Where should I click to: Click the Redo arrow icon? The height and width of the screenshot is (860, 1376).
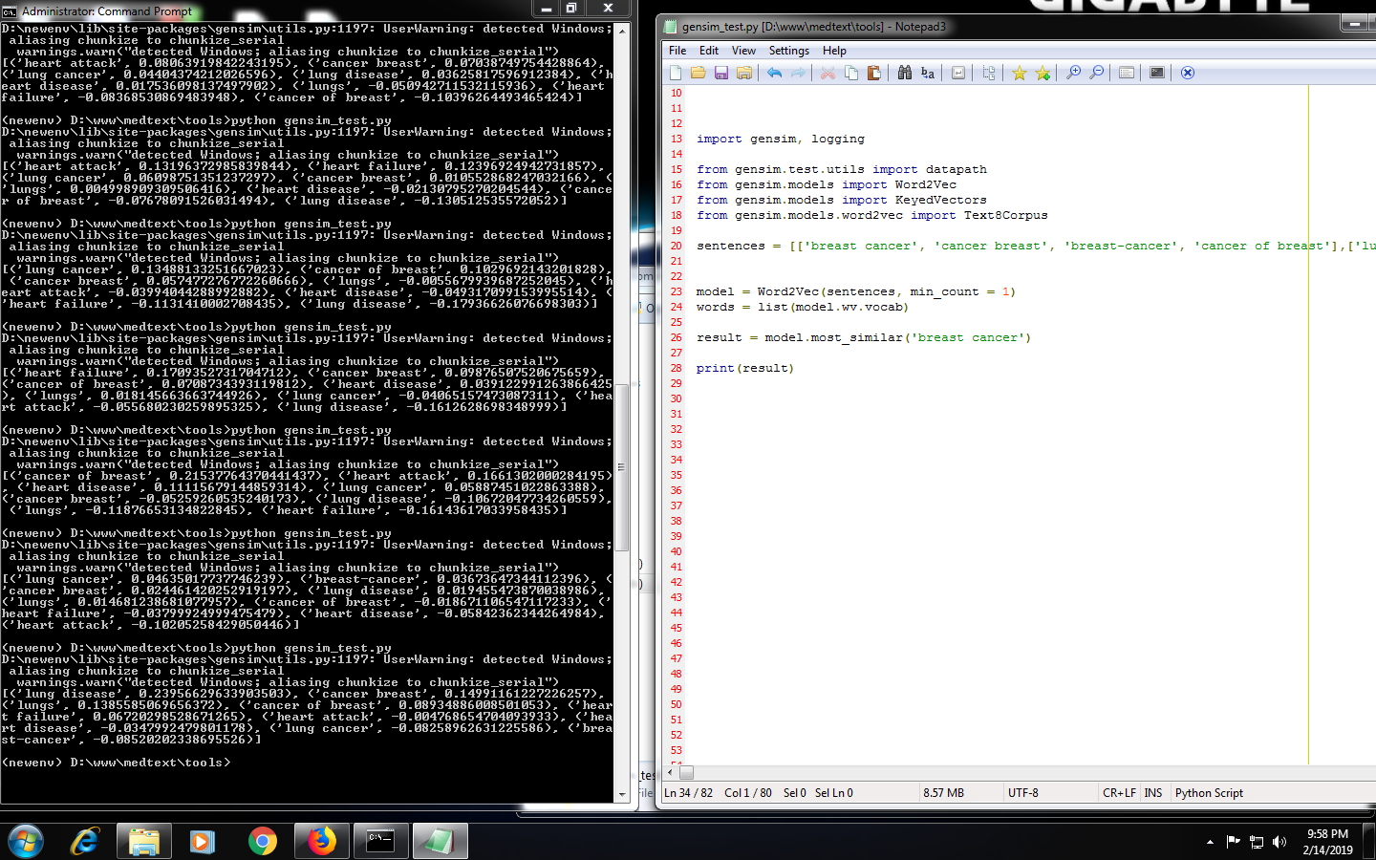tap(798, 73)
